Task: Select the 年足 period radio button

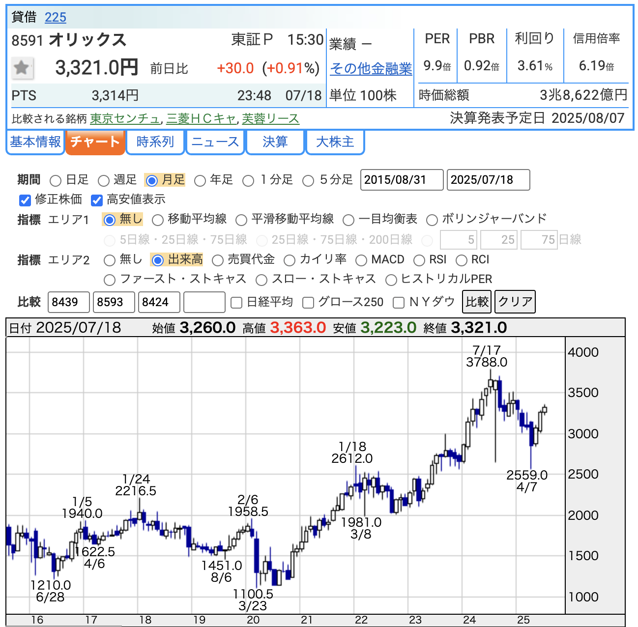Action: point(200,181)
